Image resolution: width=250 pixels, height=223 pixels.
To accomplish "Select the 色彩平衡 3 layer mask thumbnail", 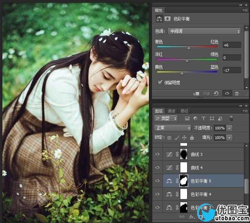I will tap(184, 207).
